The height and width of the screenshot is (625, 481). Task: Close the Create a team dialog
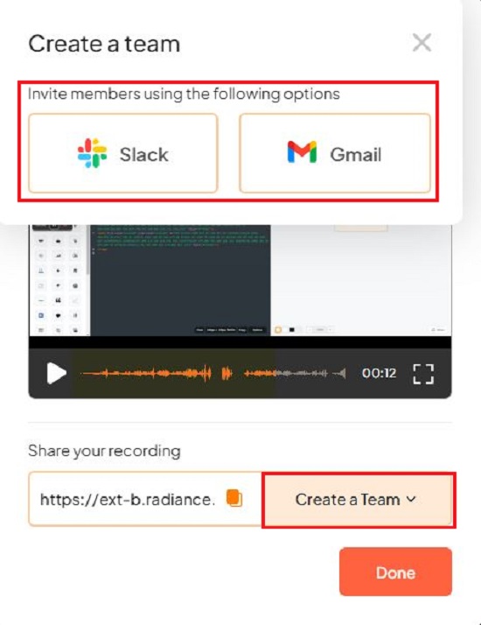coord(422,43)
